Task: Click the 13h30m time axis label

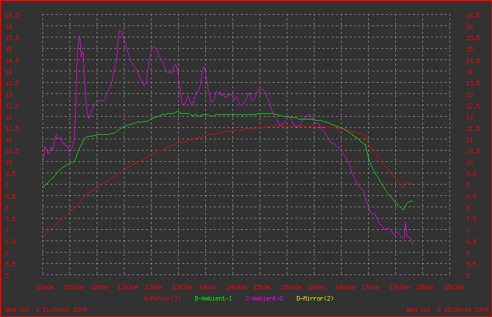Action: click(x=182, y=287)
